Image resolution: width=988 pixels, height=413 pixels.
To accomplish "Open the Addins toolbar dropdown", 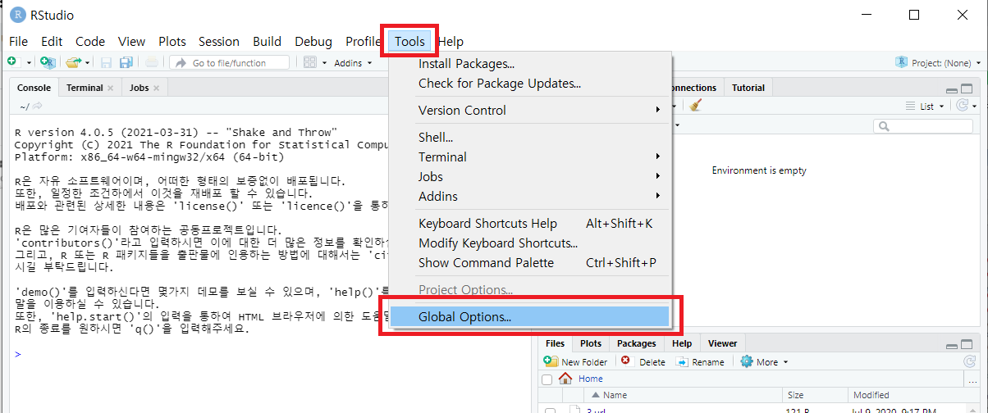I will pyautogui.click(x=353, y=63).
